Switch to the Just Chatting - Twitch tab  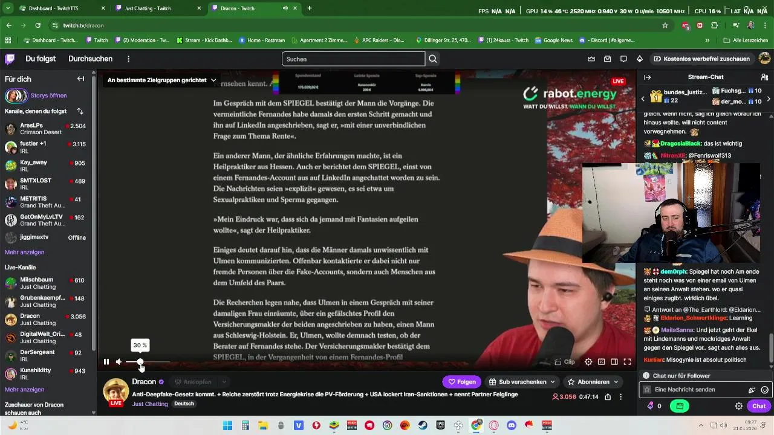[x=158, y=8]
